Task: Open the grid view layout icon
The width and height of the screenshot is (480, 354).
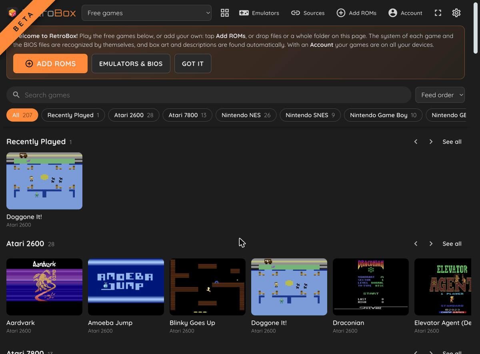Action: point(225,13)
